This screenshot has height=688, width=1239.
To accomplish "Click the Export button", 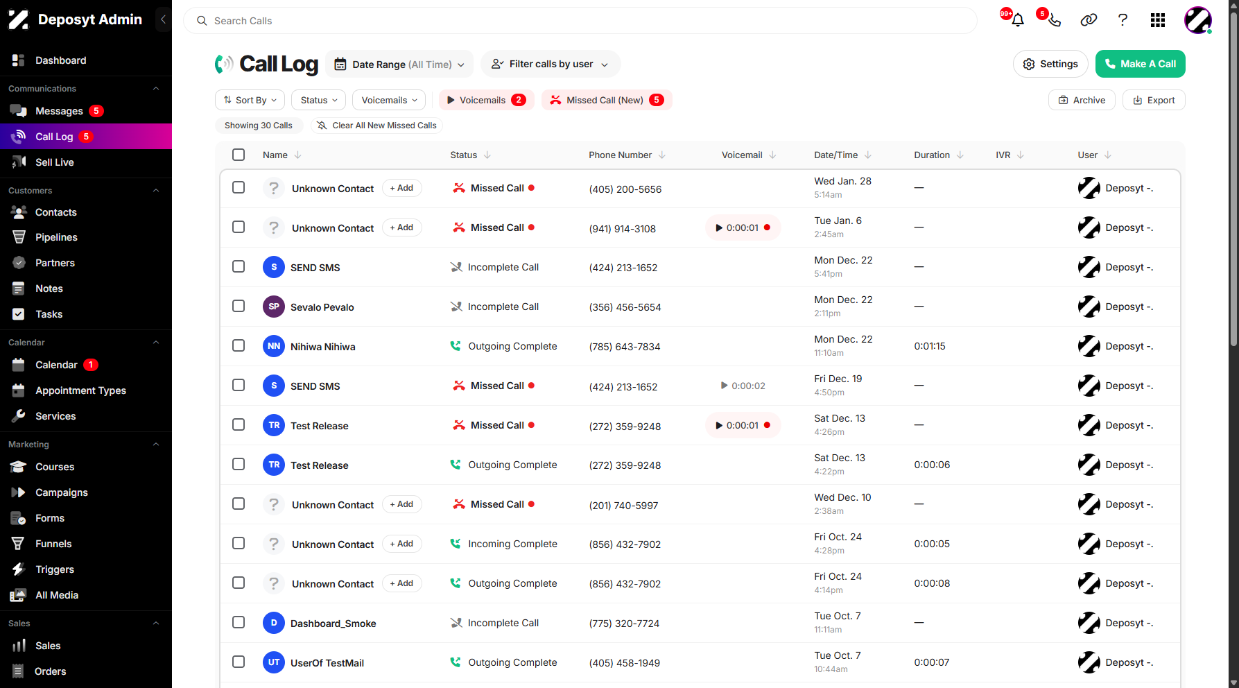I will coord(1154,100).
